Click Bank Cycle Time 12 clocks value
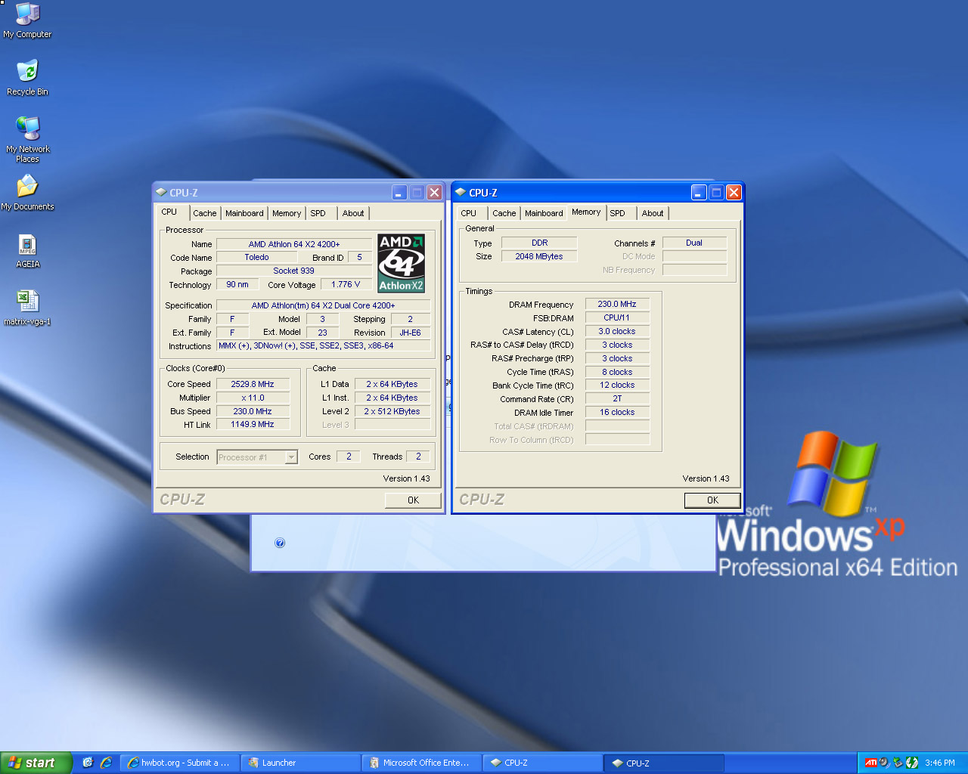 (x=617, y=385)
